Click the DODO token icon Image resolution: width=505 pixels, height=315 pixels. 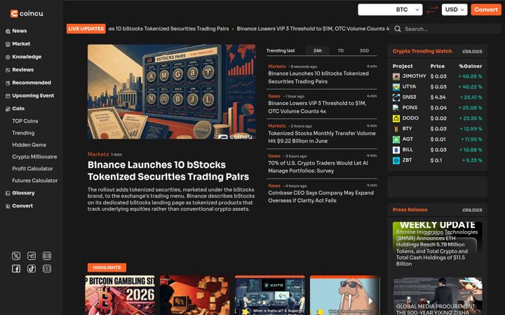(x=396, y=118)
